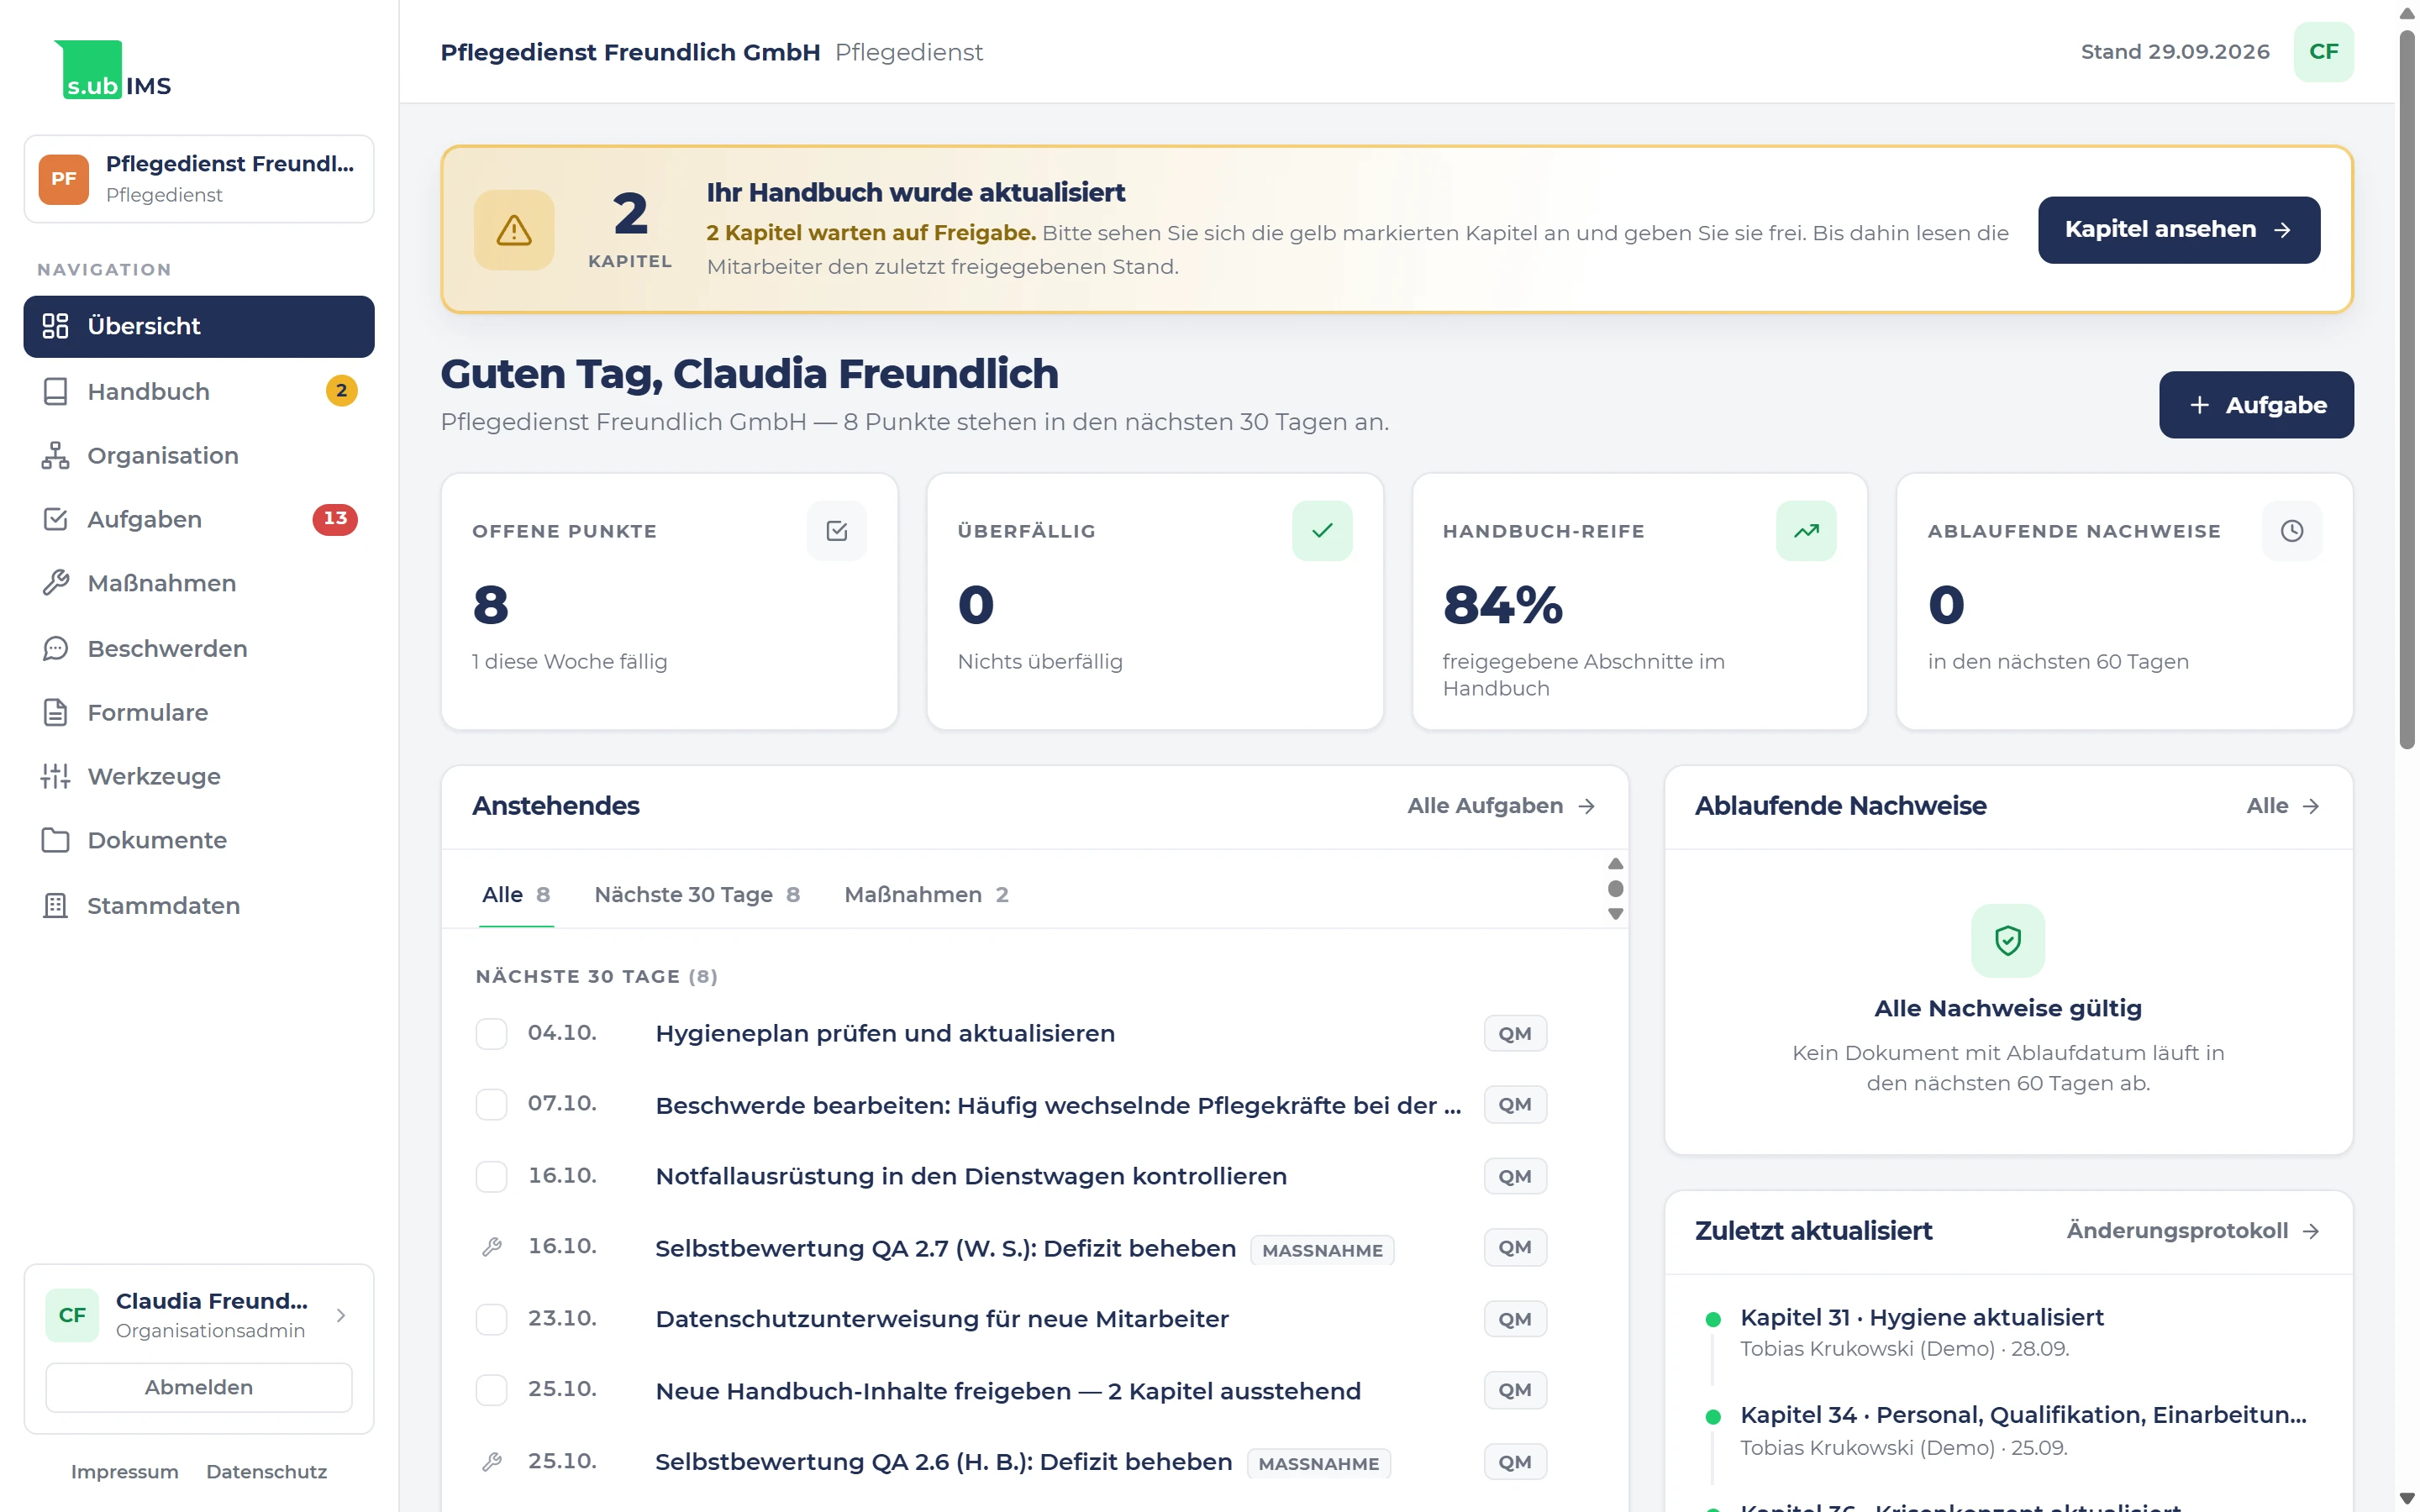Click the CF avatar in the top right header
Image resolution: width=2420 pixels, height=1512 pixels.
click(x=2323, y=52)
